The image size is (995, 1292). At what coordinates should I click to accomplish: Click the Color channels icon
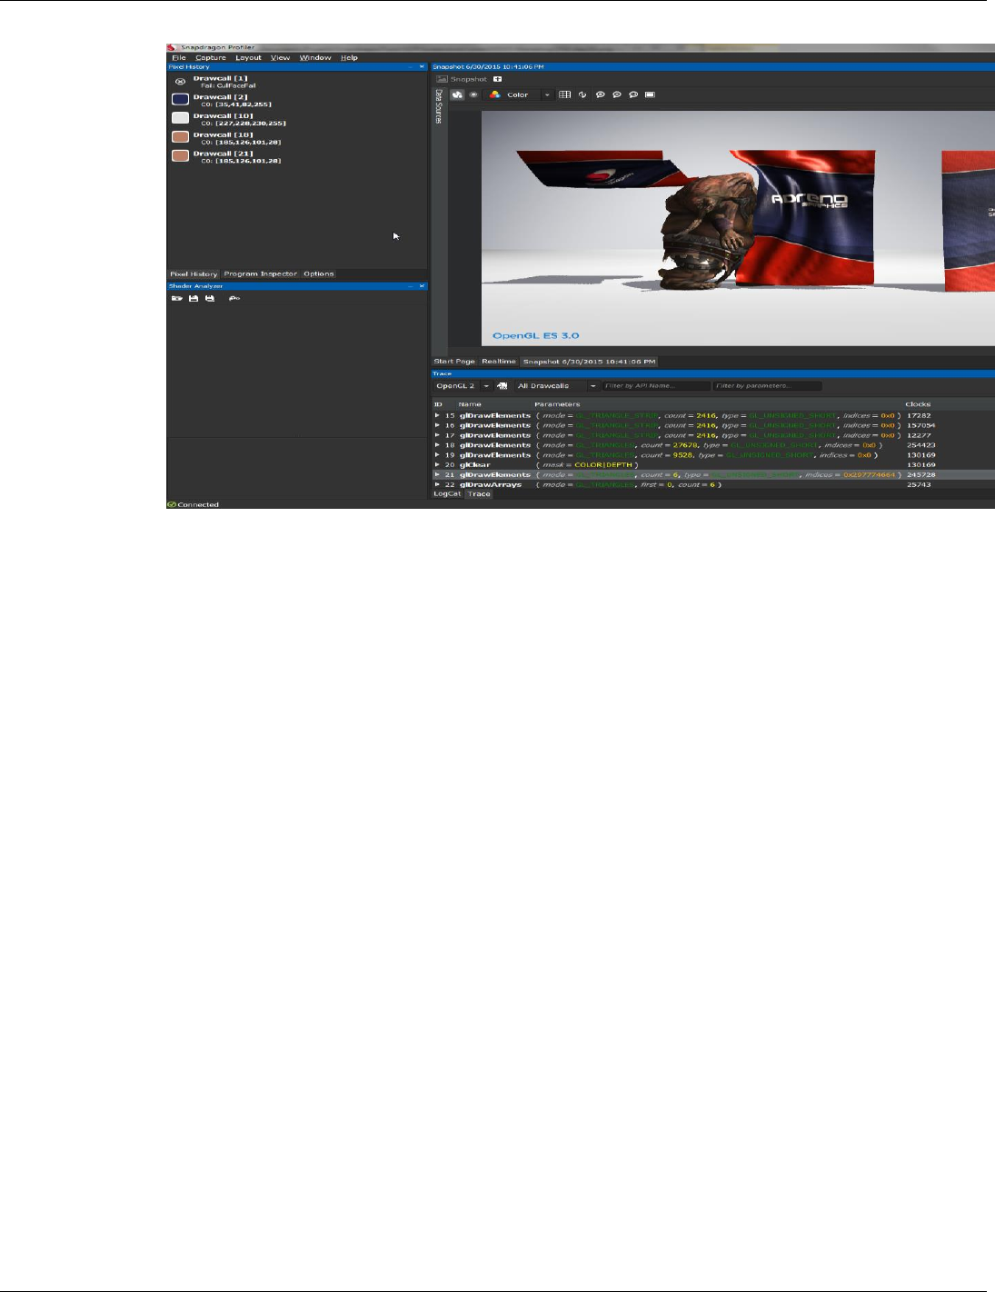(x=495, y=94)
